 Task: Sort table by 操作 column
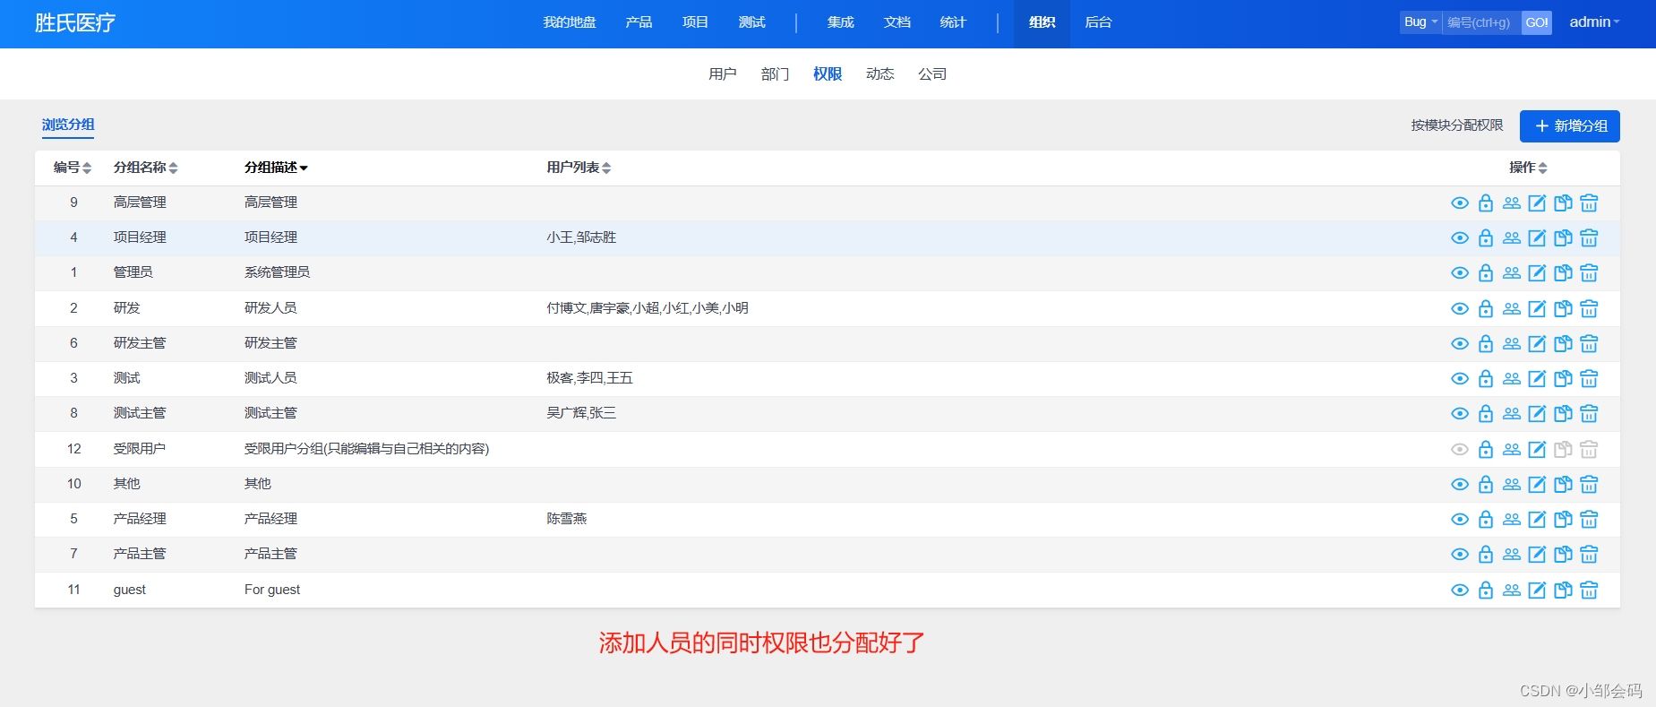1528,168
